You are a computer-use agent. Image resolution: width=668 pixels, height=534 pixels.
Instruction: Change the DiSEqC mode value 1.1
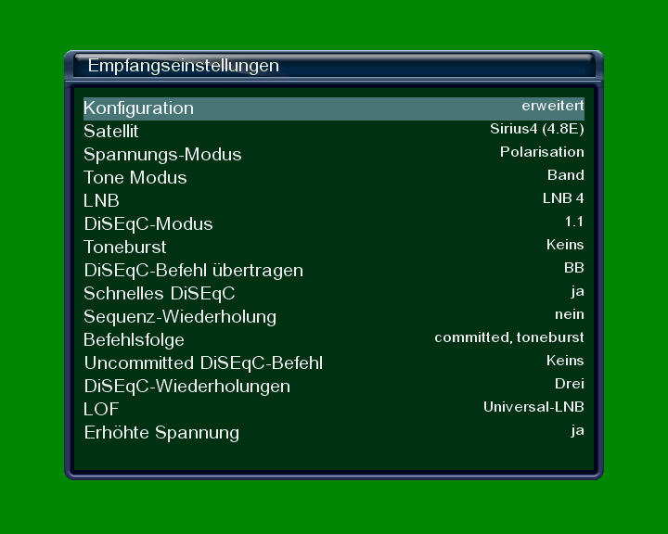(573, 222)
